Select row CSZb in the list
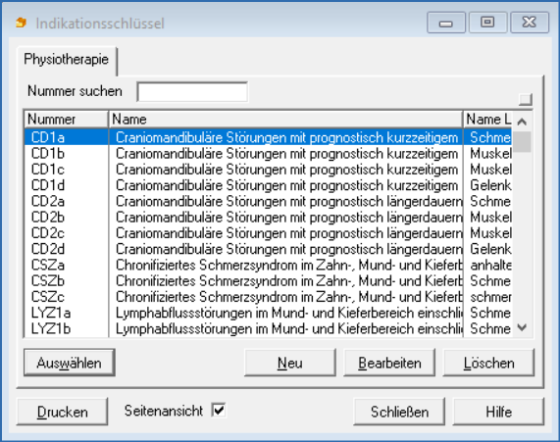 click(268, 281)
